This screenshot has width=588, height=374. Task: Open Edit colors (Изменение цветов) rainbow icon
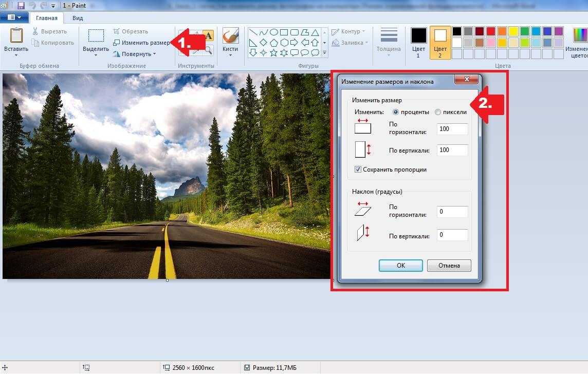click(580, 36)
